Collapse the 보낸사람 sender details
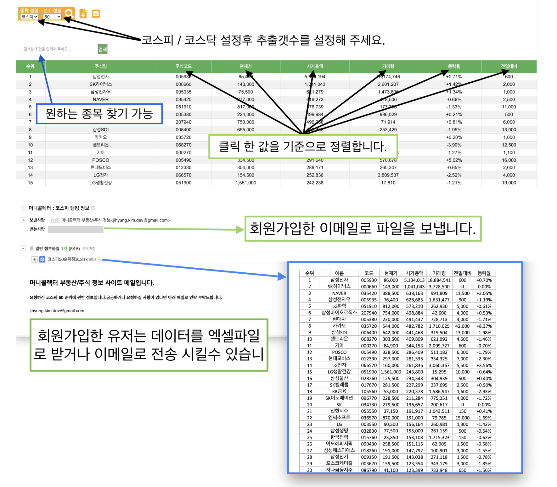Image resolution: width=557 pixels, height=487 pixels. tap(23, 220)
